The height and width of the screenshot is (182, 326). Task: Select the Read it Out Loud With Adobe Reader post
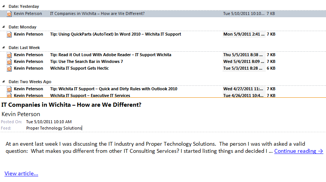point(111,55)
